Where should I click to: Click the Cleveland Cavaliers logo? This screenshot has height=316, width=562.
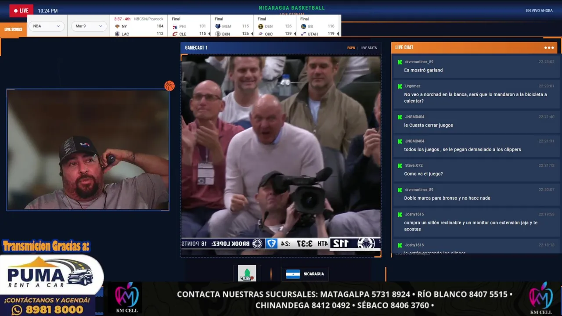point(175,34)
